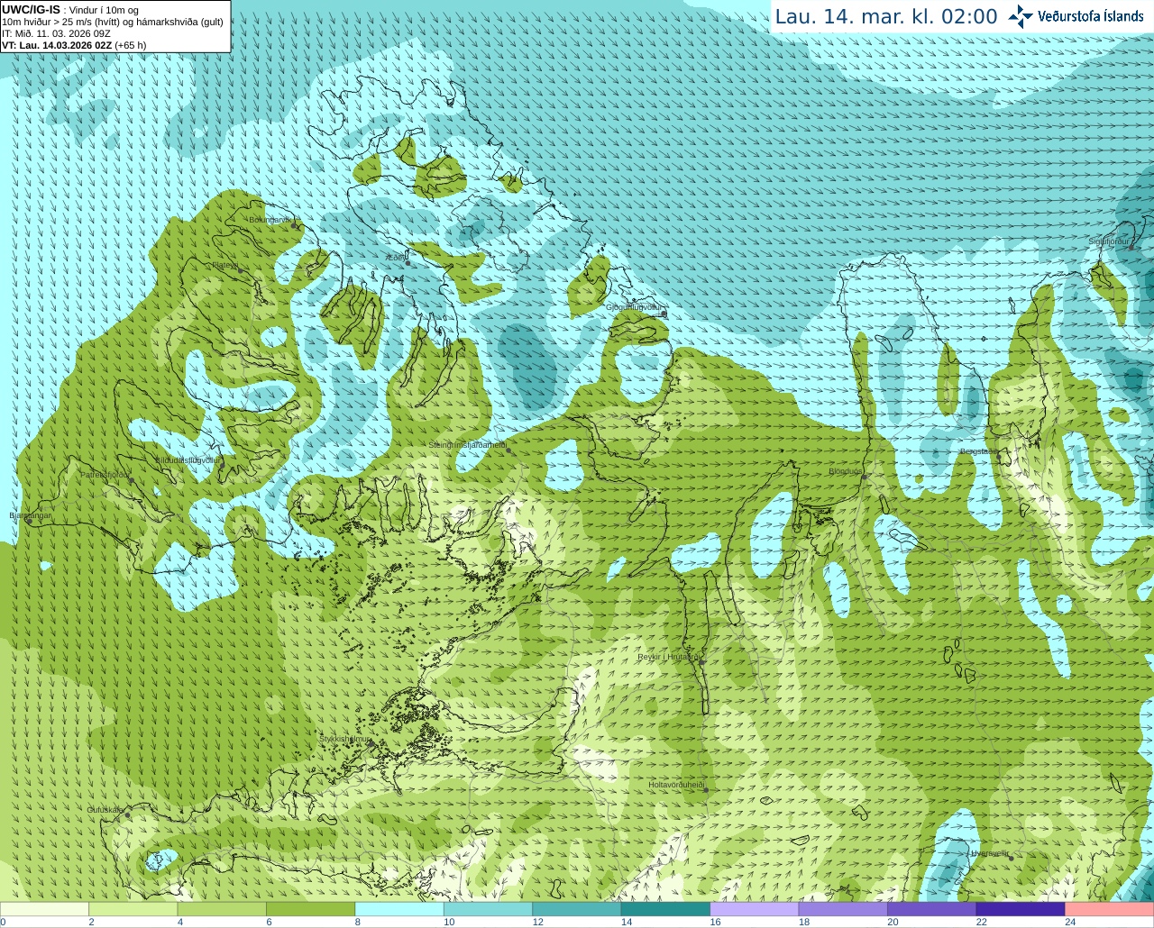Click the legend scale number 8
The width and height of the screenshot is (1154, 928).
point(358,922)
